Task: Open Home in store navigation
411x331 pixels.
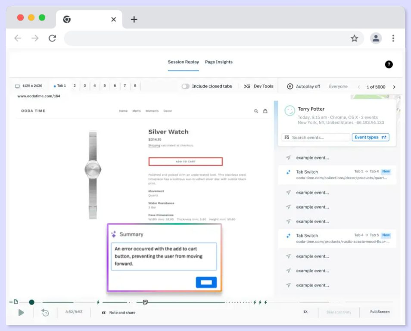Action: coord(123,111)
